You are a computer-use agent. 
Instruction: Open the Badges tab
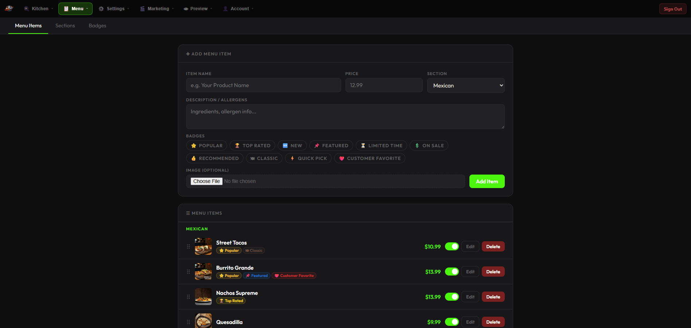97,26
